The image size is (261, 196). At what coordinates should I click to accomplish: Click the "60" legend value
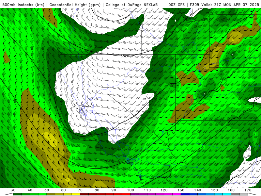pos(63,190)
